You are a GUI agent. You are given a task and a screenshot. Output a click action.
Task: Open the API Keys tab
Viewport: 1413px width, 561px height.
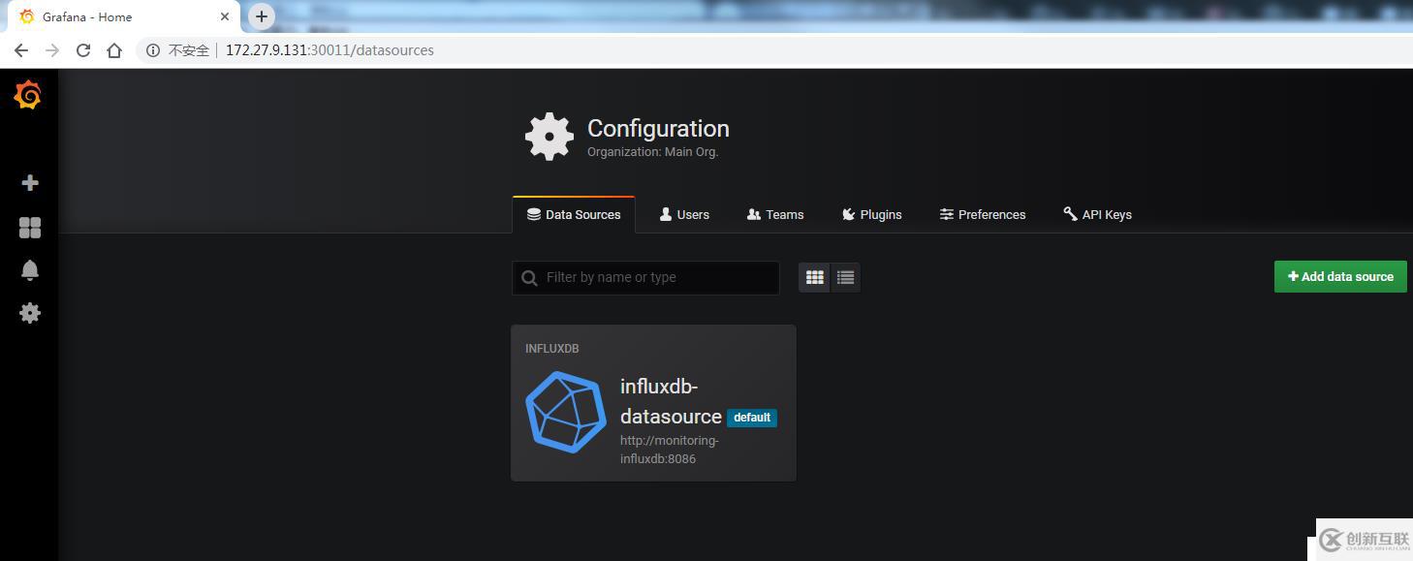[x=1097, y=214]
